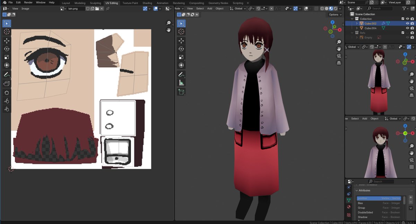The height and width of the screenshot is (224, 416).
Task: Select the Cursor tool in UV editor toolbar
Action: (x=7, y=32)
